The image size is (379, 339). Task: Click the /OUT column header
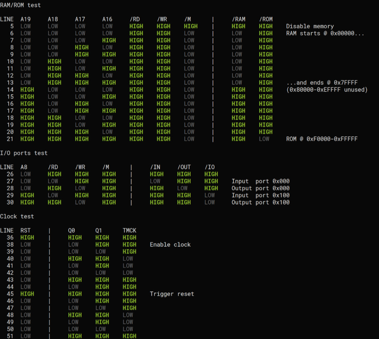tap(184, 167)
